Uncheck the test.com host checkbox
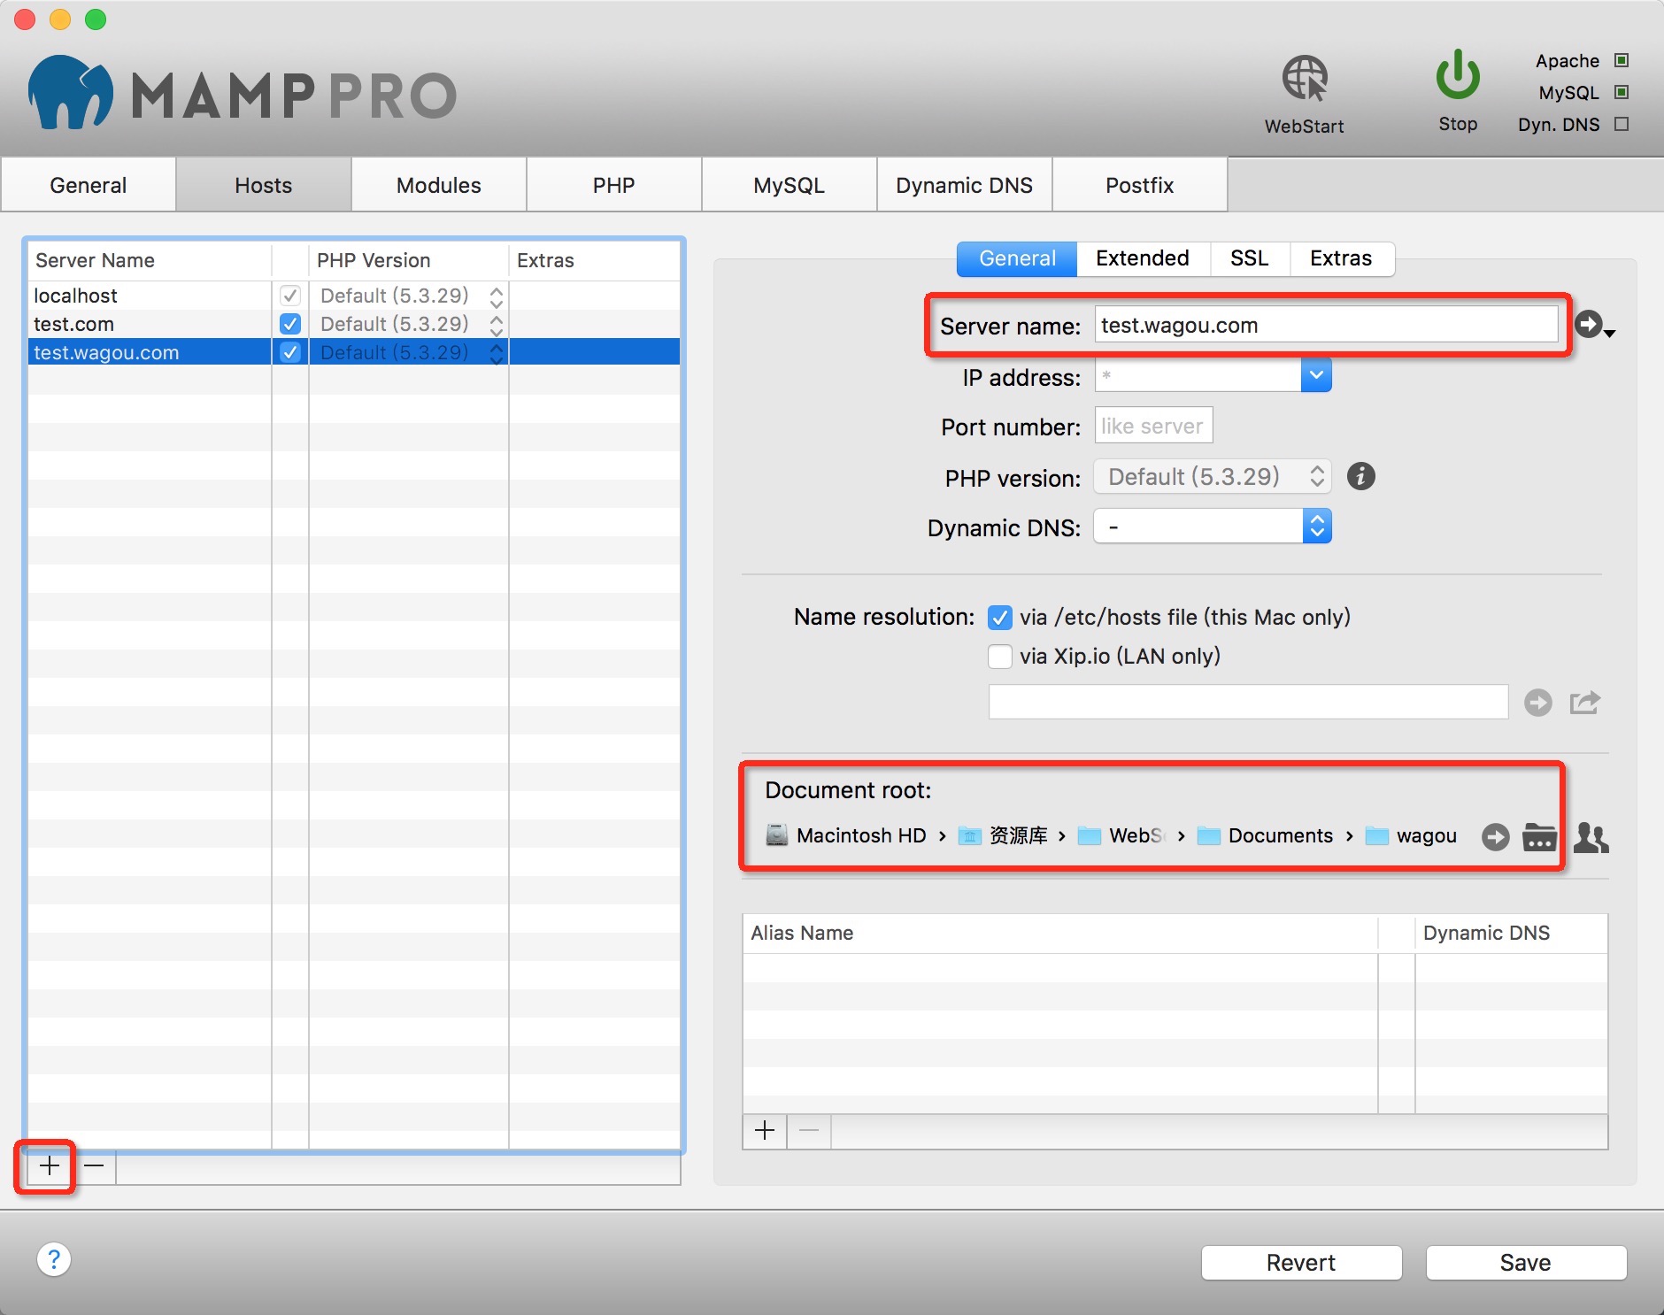1664x1315 pixels. point(290,324)
